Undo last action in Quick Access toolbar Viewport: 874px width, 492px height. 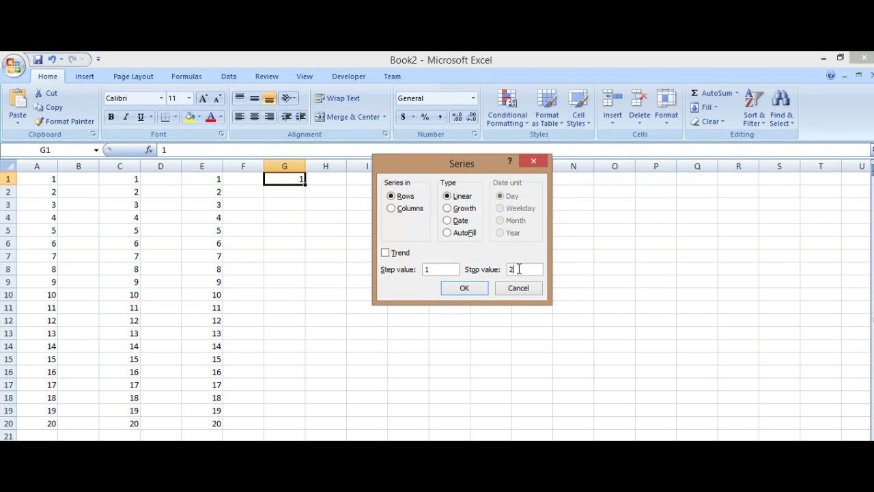click(51, 60)
